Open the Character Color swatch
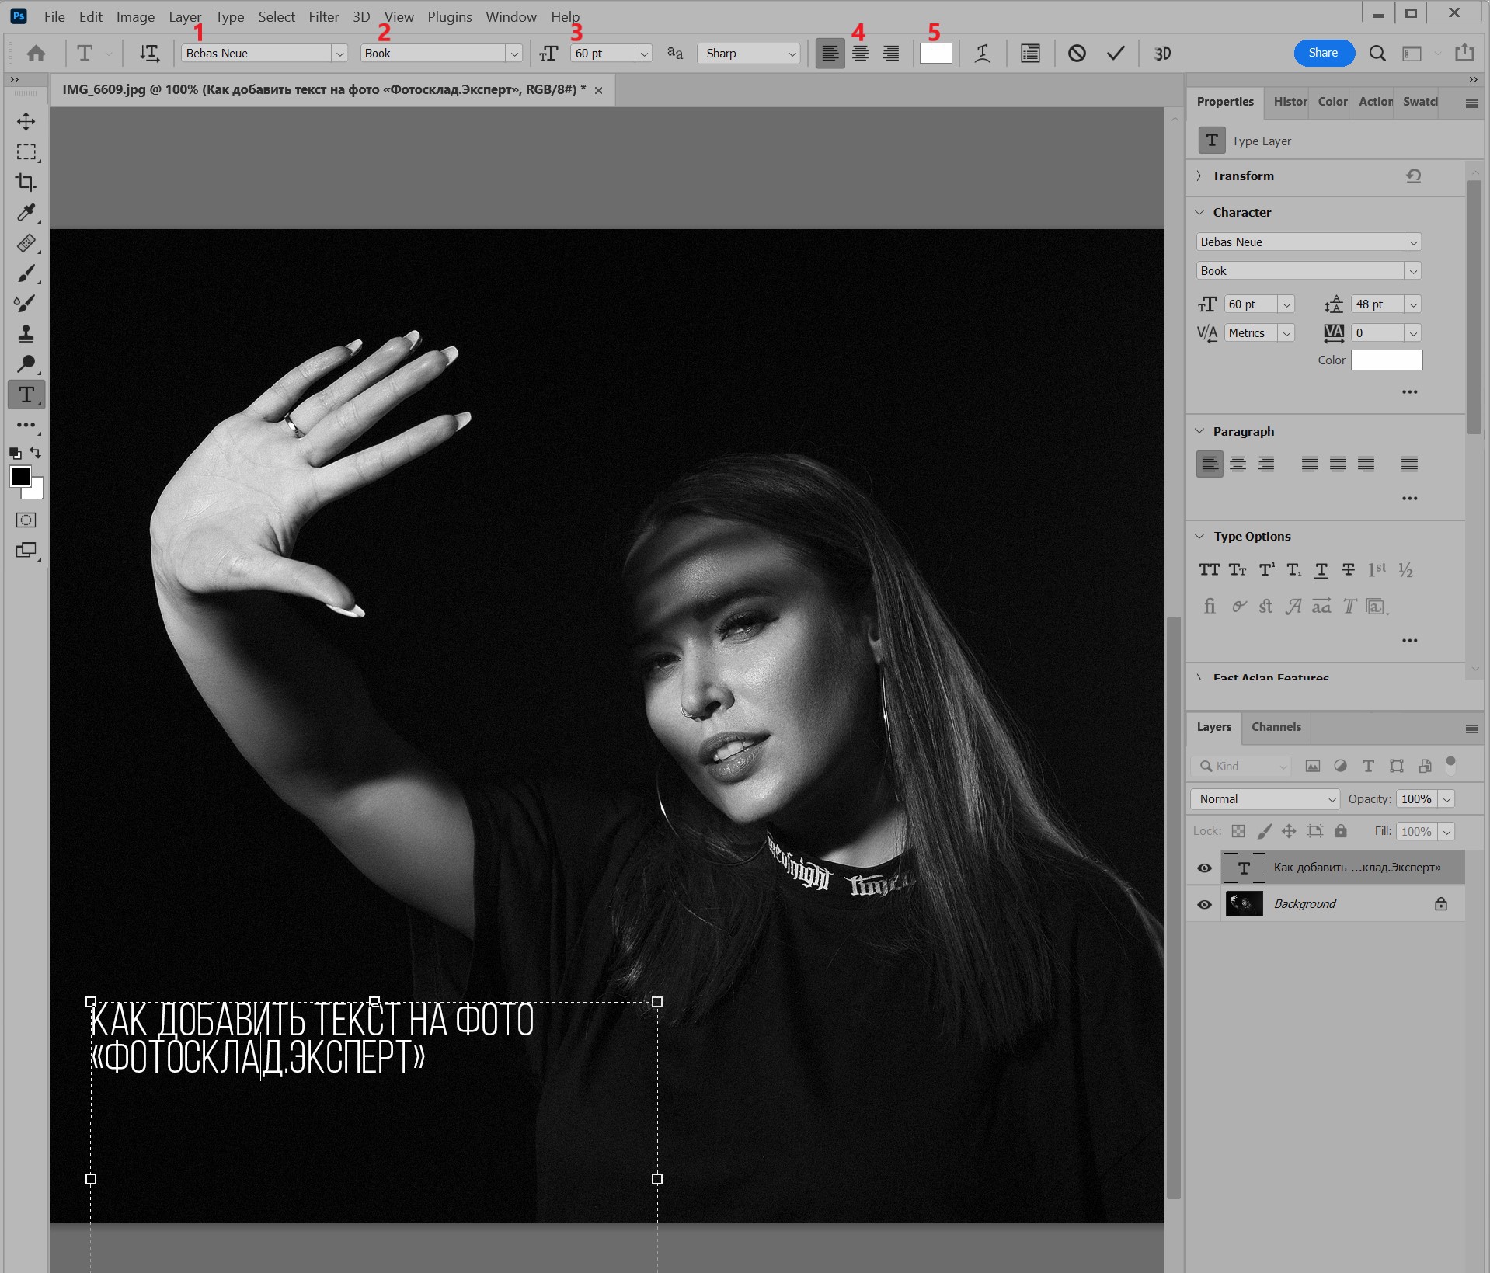The image size is (1490, 1273). (1387, 360)
